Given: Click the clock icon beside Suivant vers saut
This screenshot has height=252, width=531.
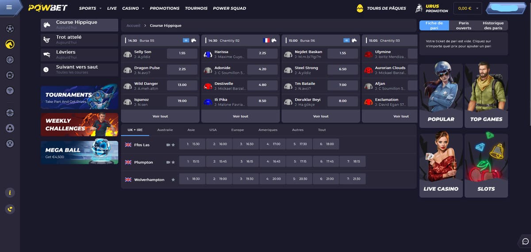Looking at the screenshot, I should pyautogui.click(x=46, y=69).
